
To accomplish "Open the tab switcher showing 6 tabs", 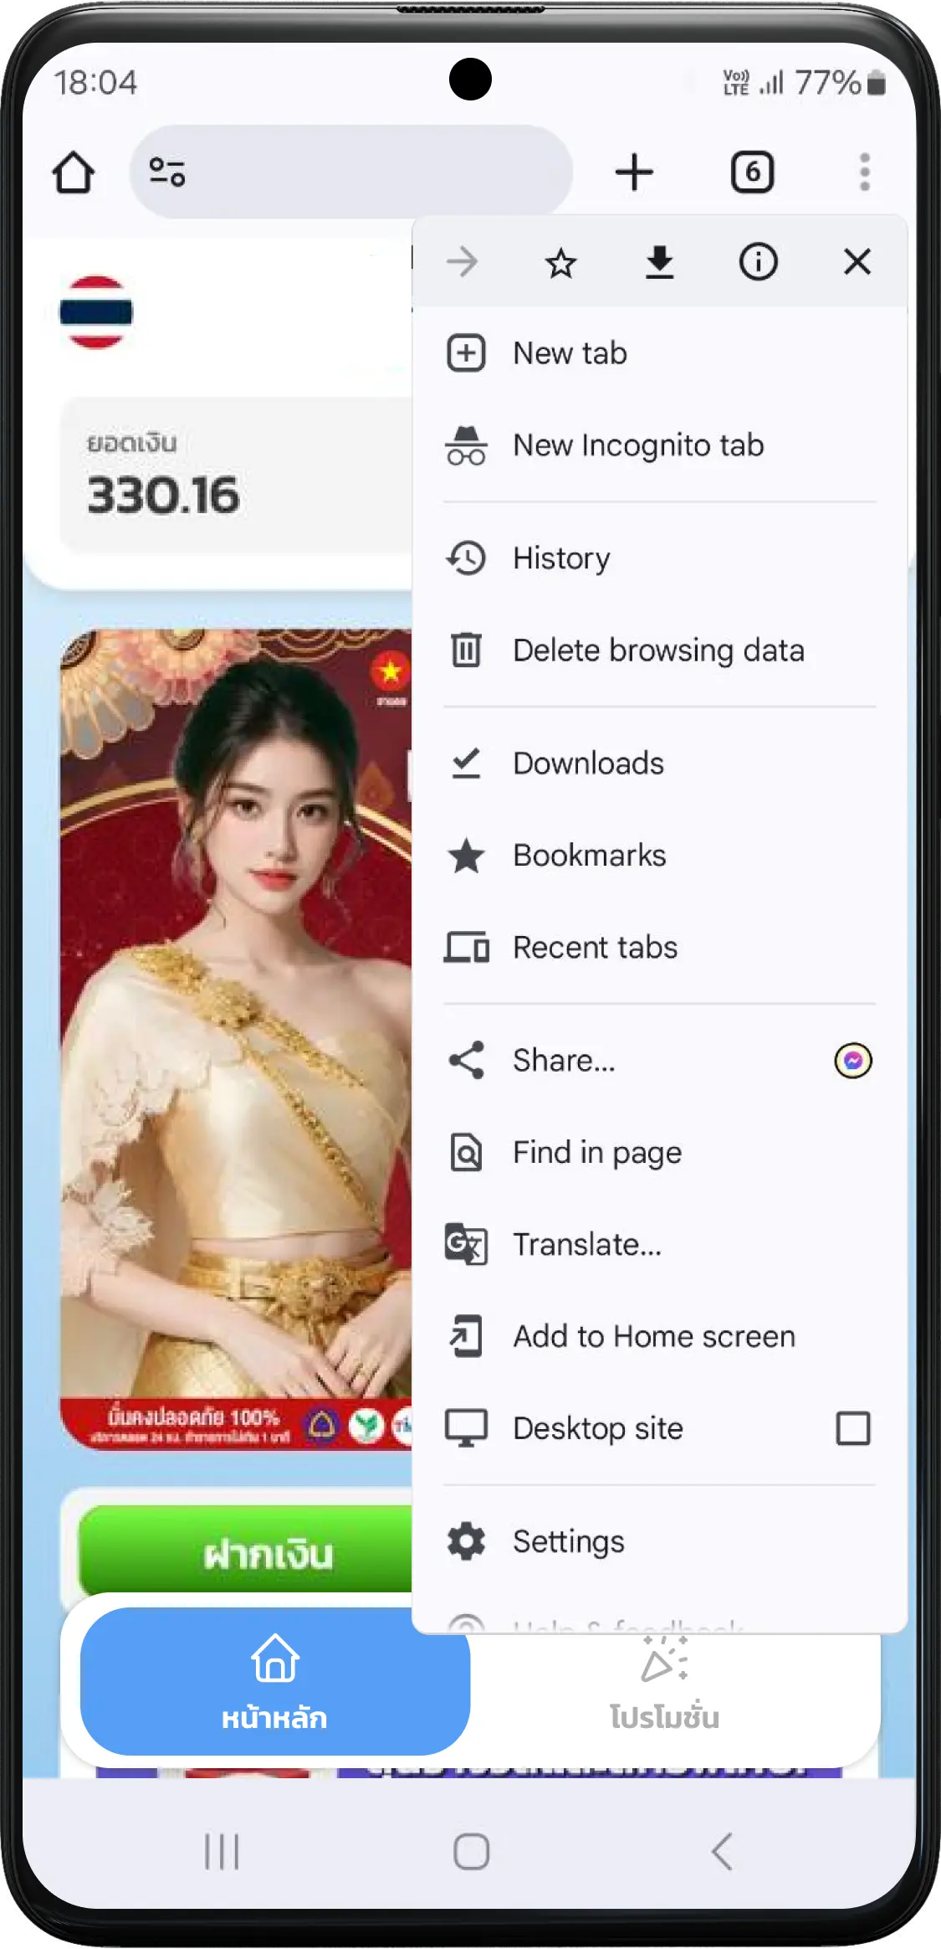I will pos(752,172).
